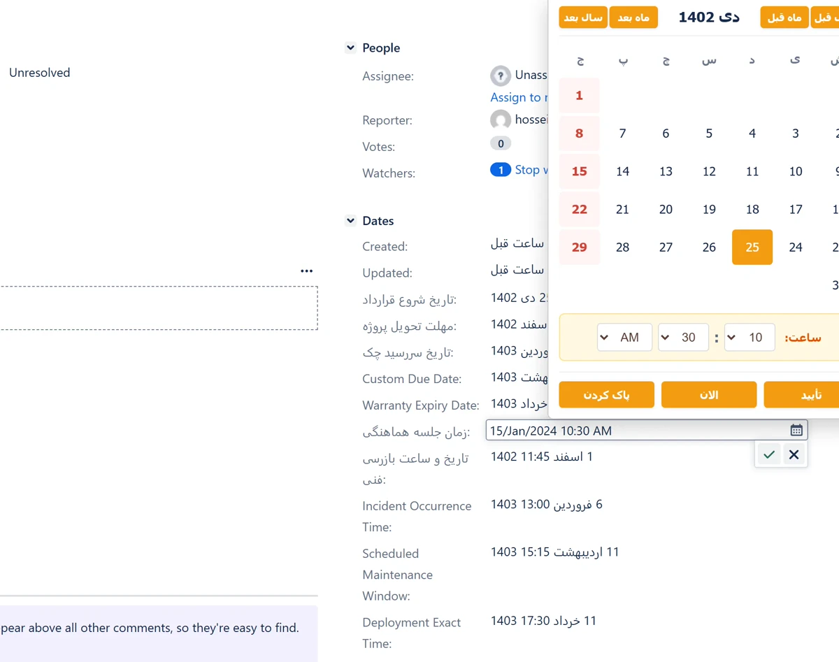Choose day 12 in the calendar
This screenshot has height=662, width=839.
click(x=709, y=171)
